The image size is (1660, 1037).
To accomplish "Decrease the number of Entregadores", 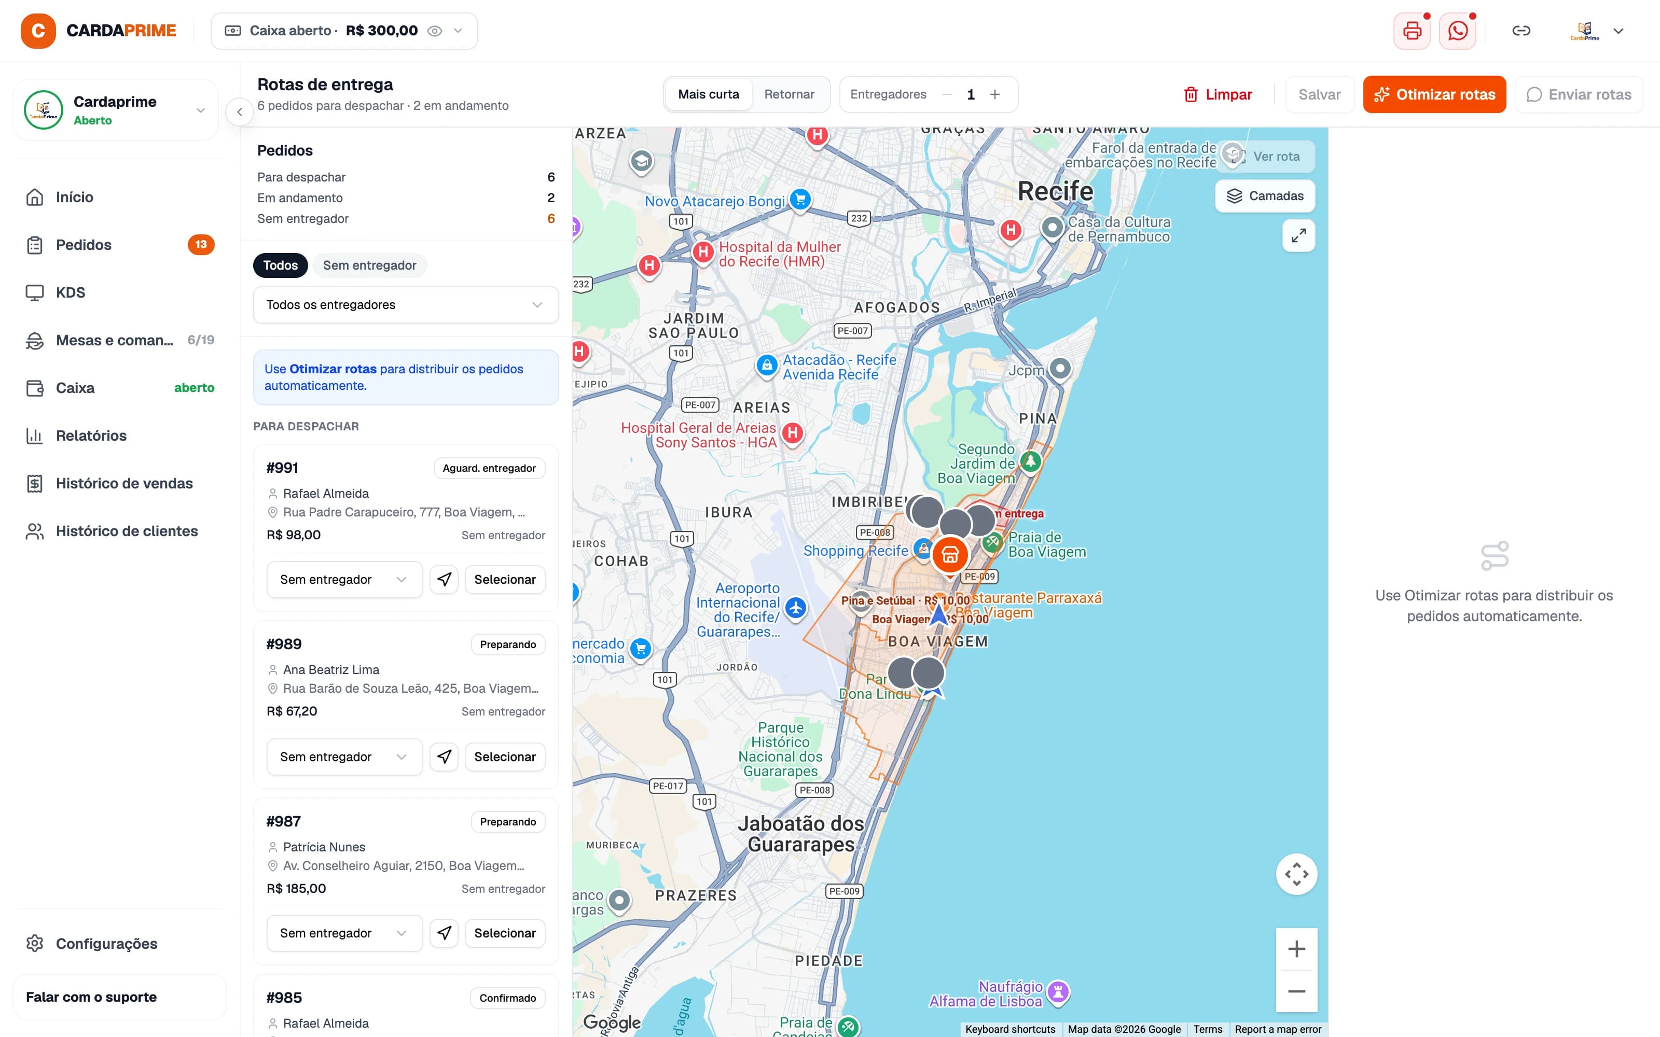I will [947, 95].
